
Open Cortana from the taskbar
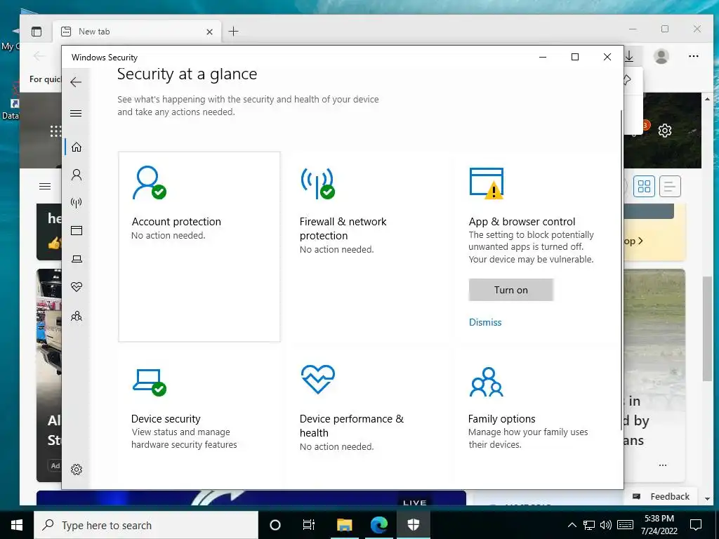pos(275,525)
